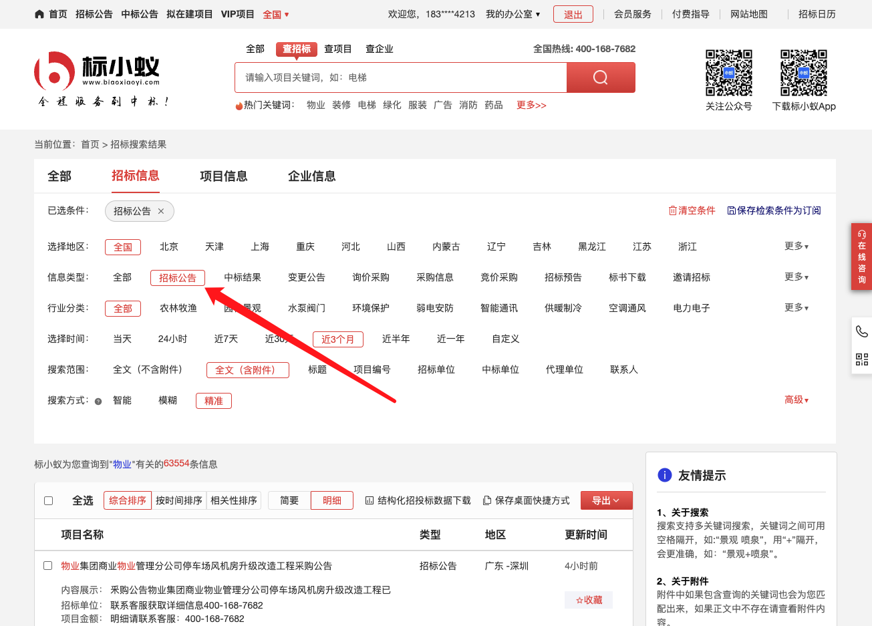
Task: Open 结构化招标数据下载
Action: tap(418, 500)
